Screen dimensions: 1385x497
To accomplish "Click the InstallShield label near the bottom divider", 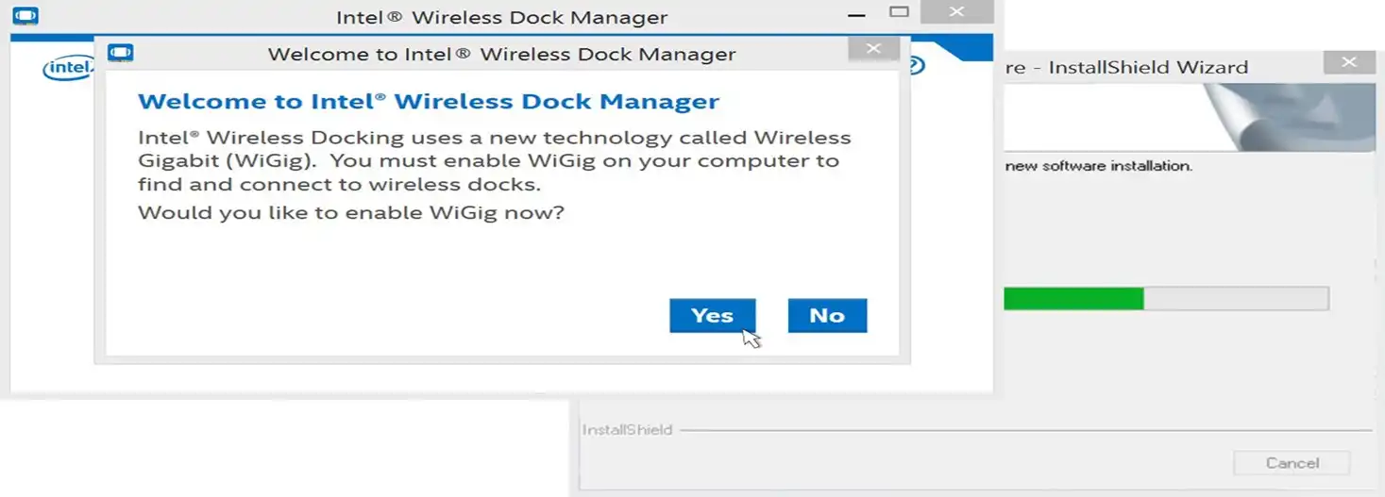I will point(627,430).
